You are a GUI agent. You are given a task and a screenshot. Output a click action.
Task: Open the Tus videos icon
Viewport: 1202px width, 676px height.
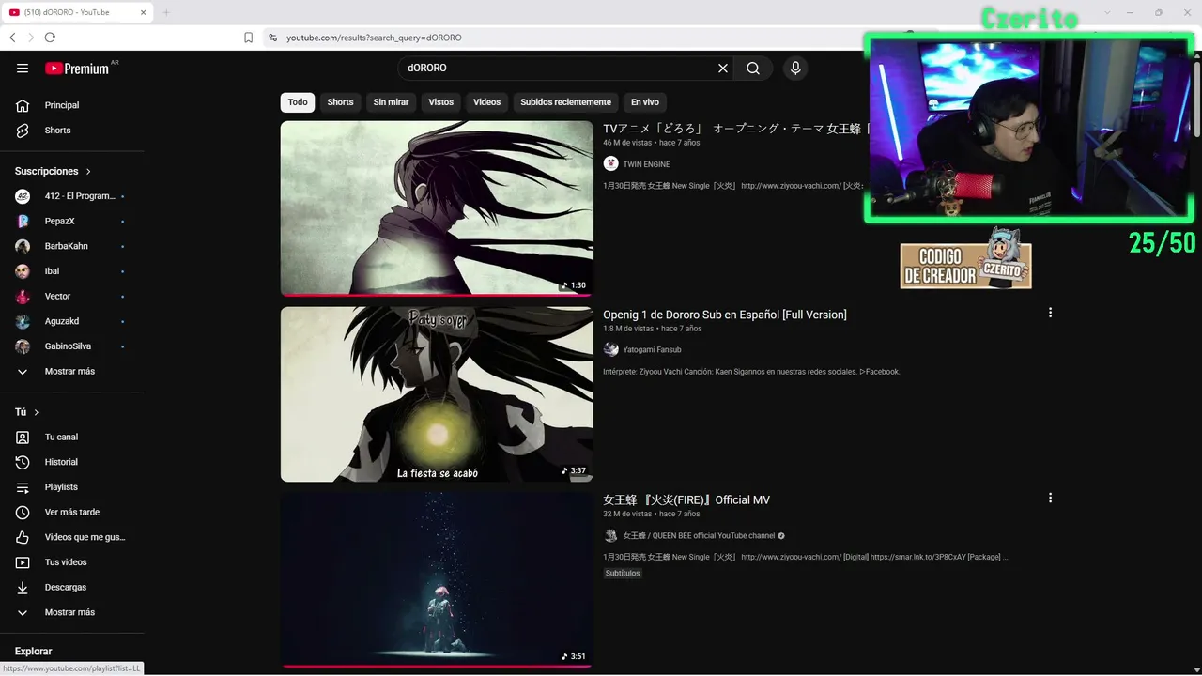pos(23,562)
